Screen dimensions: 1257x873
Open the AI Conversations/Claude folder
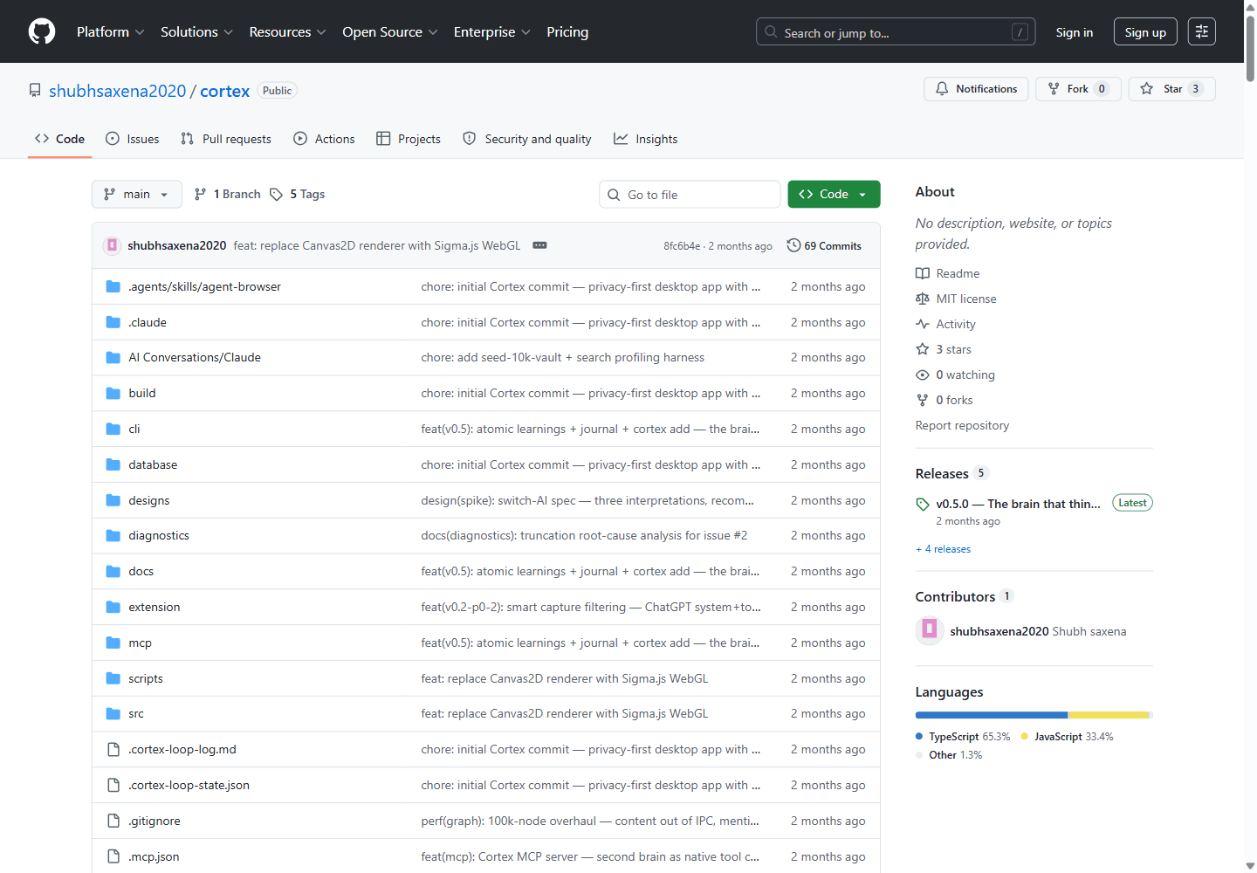pos(195,357)
